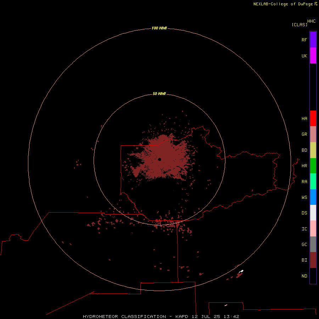Viewport: 319px width, 319px height.
Task: Click the small pink echo at bottom
Action: [226, 305]
